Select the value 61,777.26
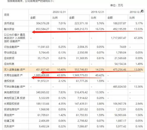The height and width of the screenshot is (130, 147). [82, 81]
